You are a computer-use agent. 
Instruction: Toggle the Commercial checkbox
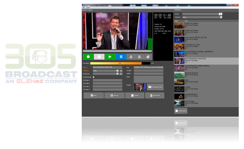pos(93,77)
